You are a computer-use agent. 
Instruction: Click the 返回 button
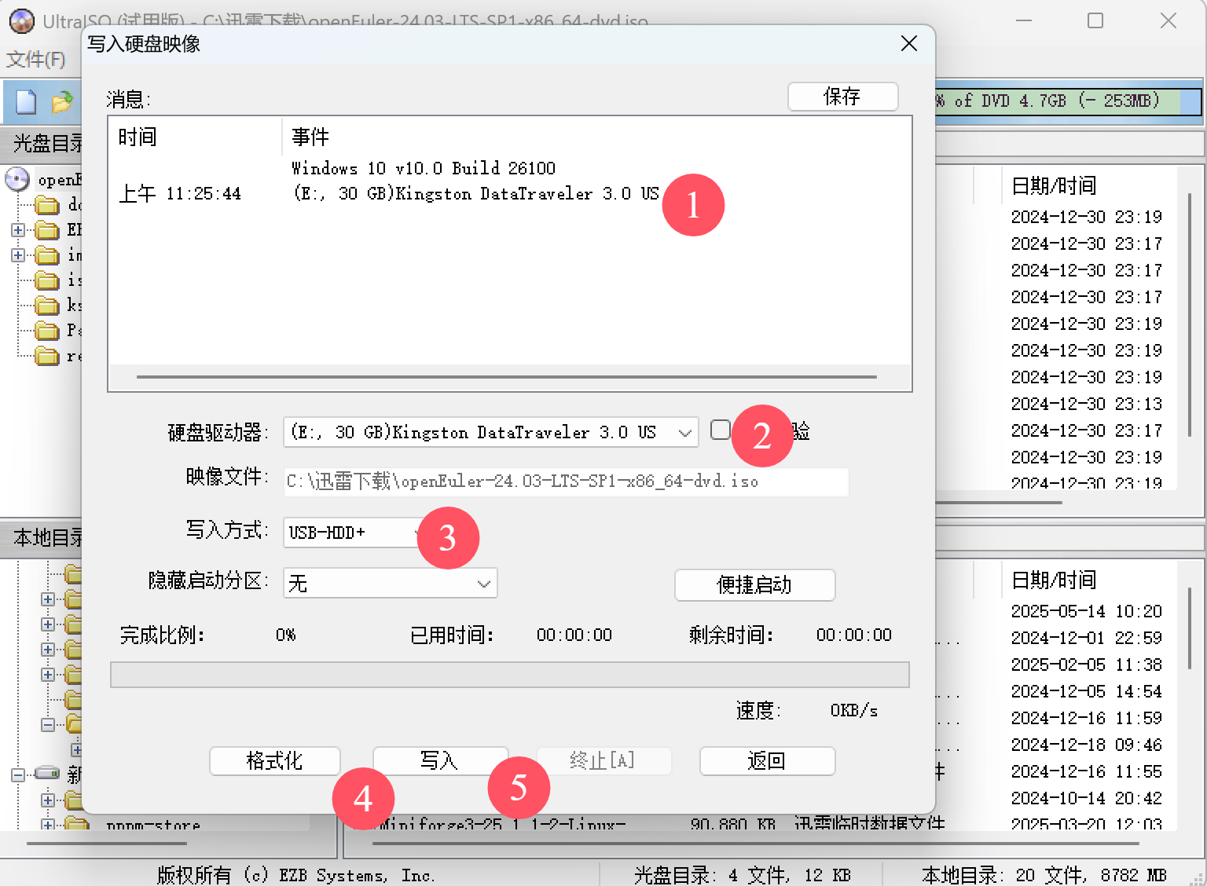[x=767, y=760]
